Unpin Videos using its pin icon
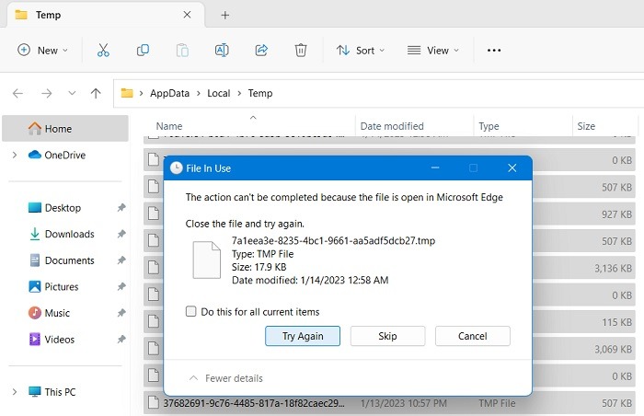 click(x=121, y=339)
